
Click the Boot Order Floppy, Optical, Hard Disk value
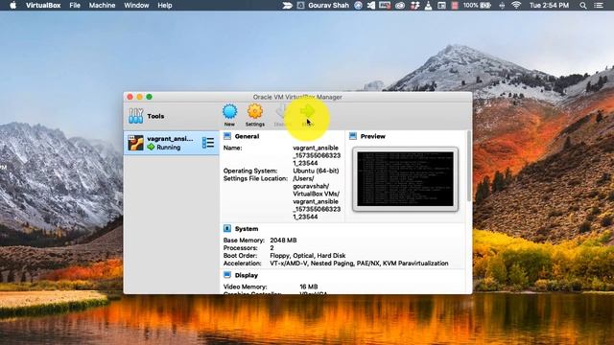[308, 256]
